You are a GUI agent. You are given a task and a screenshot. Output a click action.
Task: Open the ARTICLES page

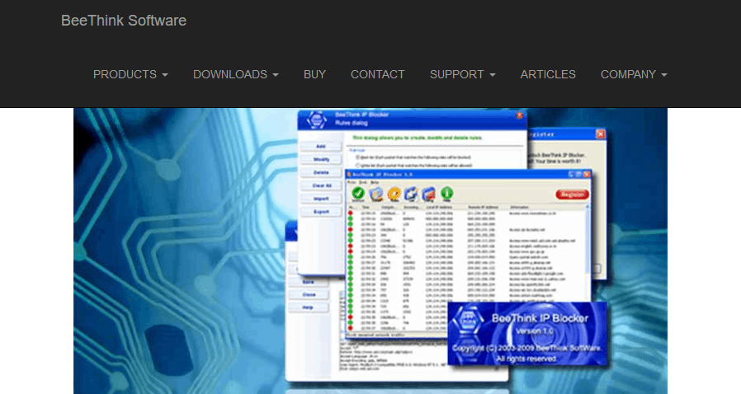coord(548,74)
